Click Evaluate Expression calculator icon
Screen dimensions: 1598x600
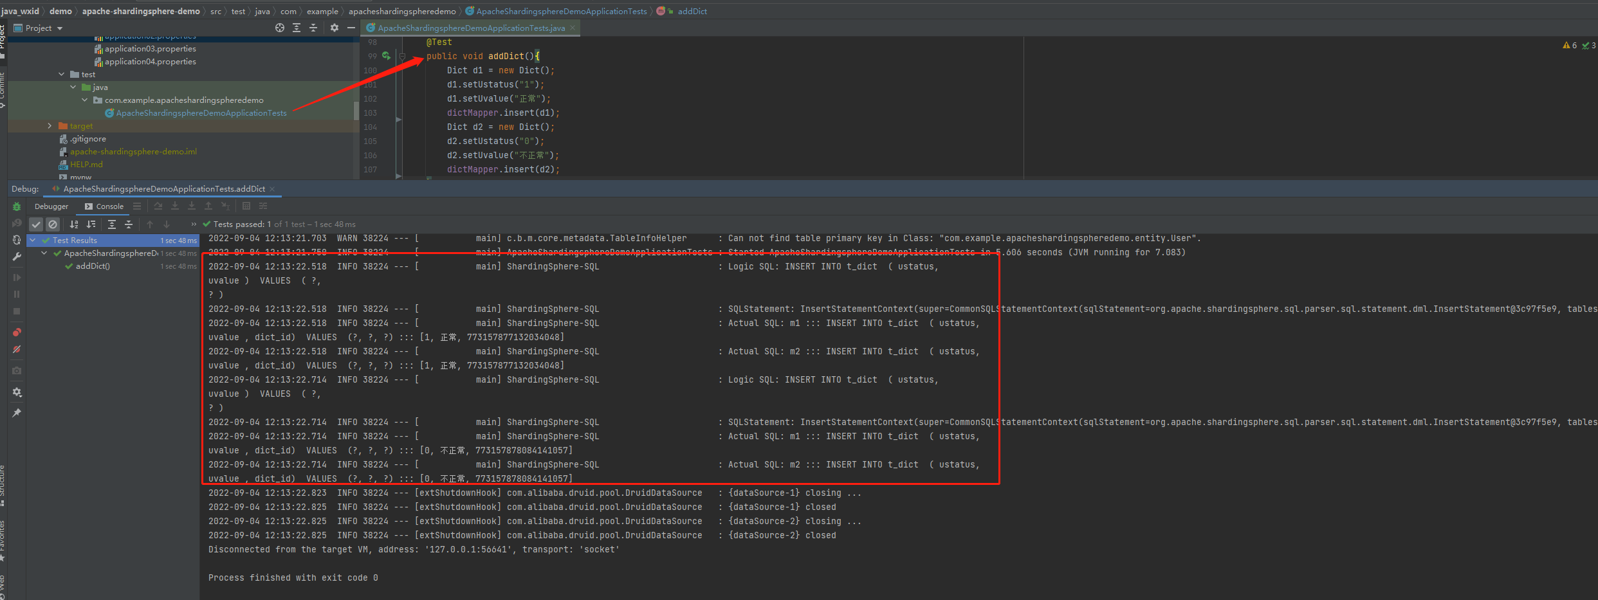[x=246, y=206]
